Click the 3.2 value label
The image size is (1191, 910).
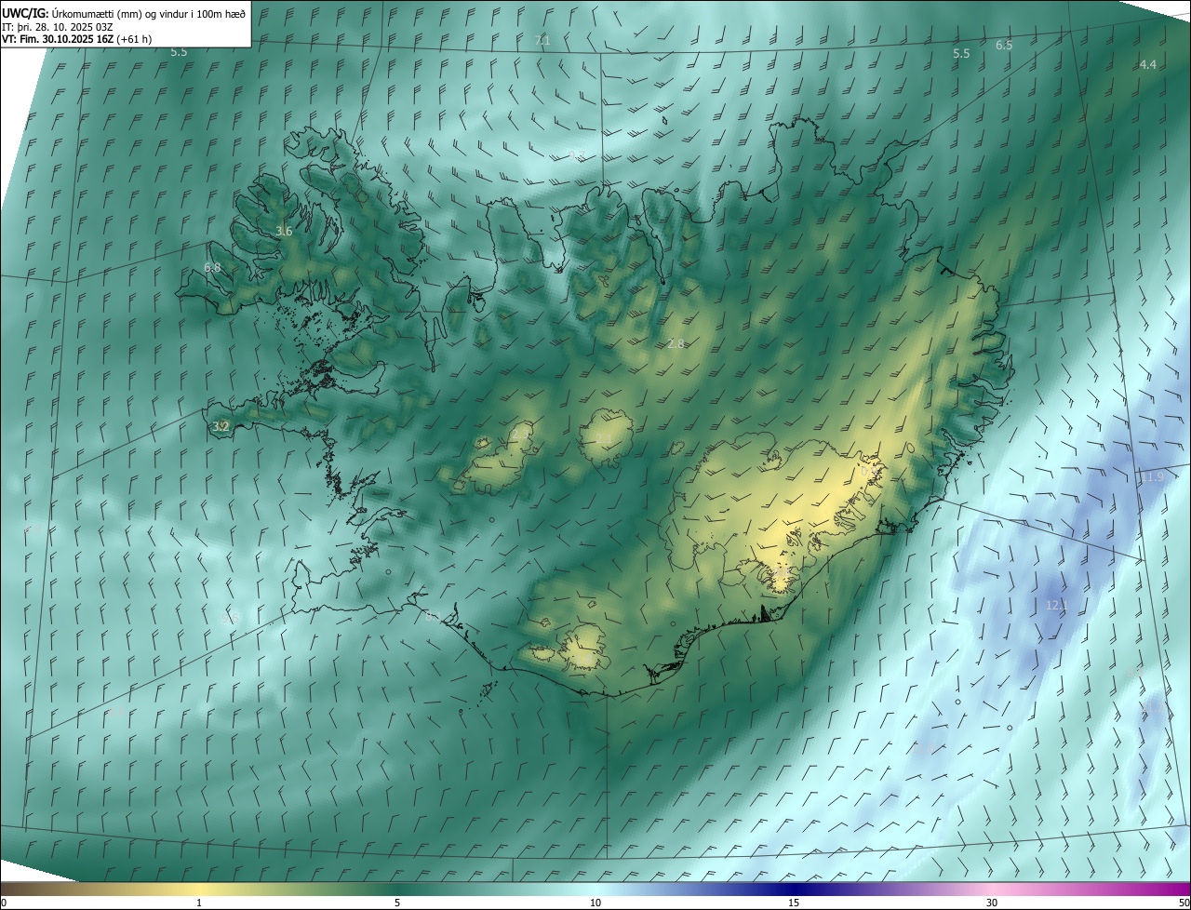[x=221, y=427]
